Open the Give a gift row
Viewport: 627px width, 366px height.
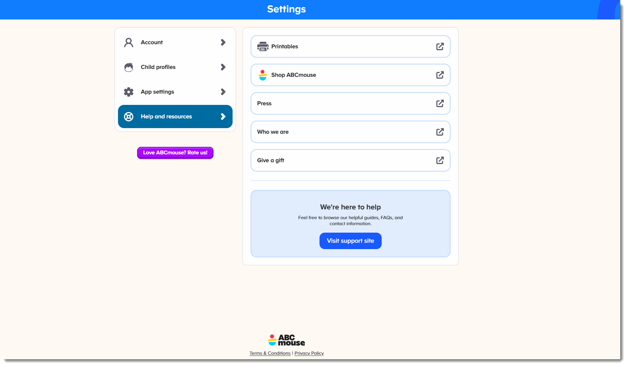351,160
